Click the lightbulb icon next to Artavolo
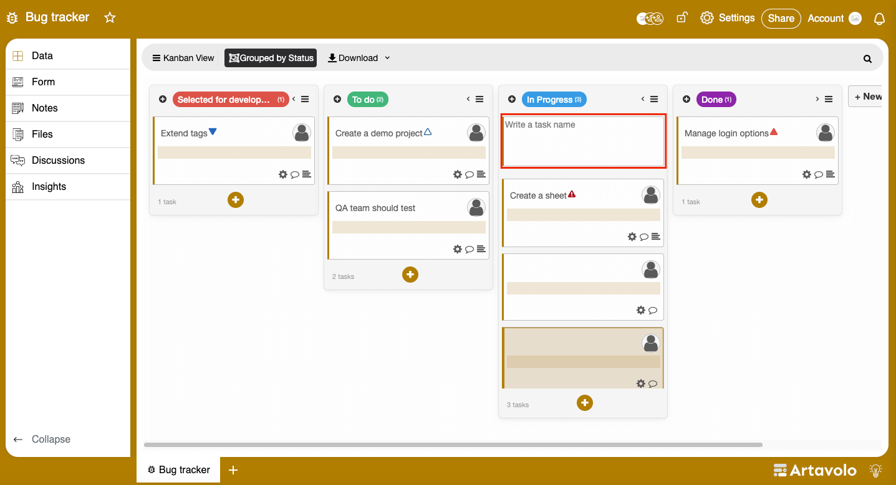This screenshot has height=485, width=896. 875,471
